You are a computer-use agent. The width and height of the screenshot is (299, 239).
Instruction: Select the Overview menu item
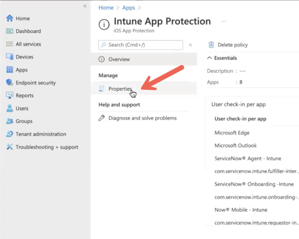coord(144,59)
